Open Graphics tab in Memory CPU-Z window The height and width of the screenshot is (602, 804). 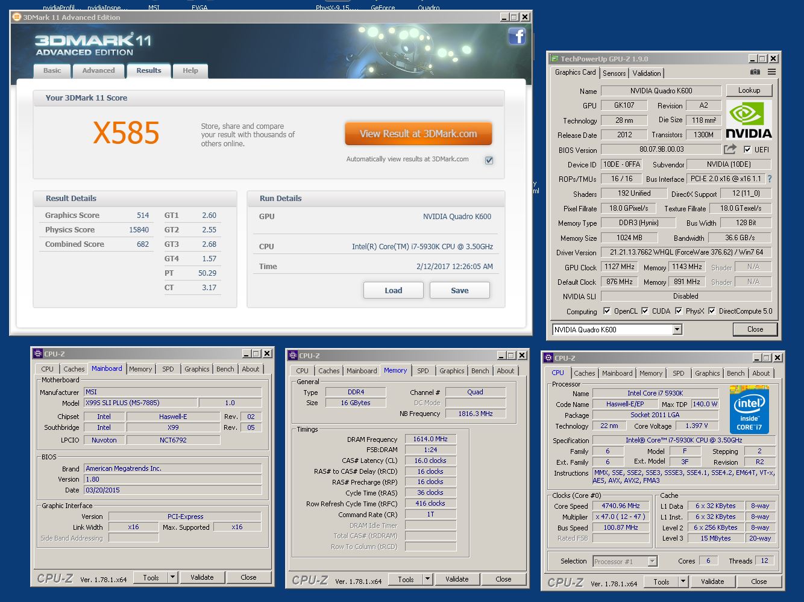click(x=452, y=371)
